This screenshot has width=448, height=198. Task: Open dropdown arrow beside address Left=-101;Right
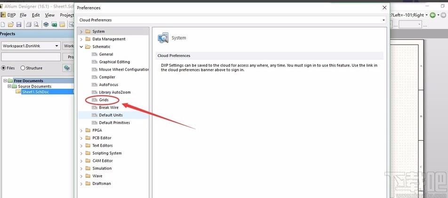[427, 15]
